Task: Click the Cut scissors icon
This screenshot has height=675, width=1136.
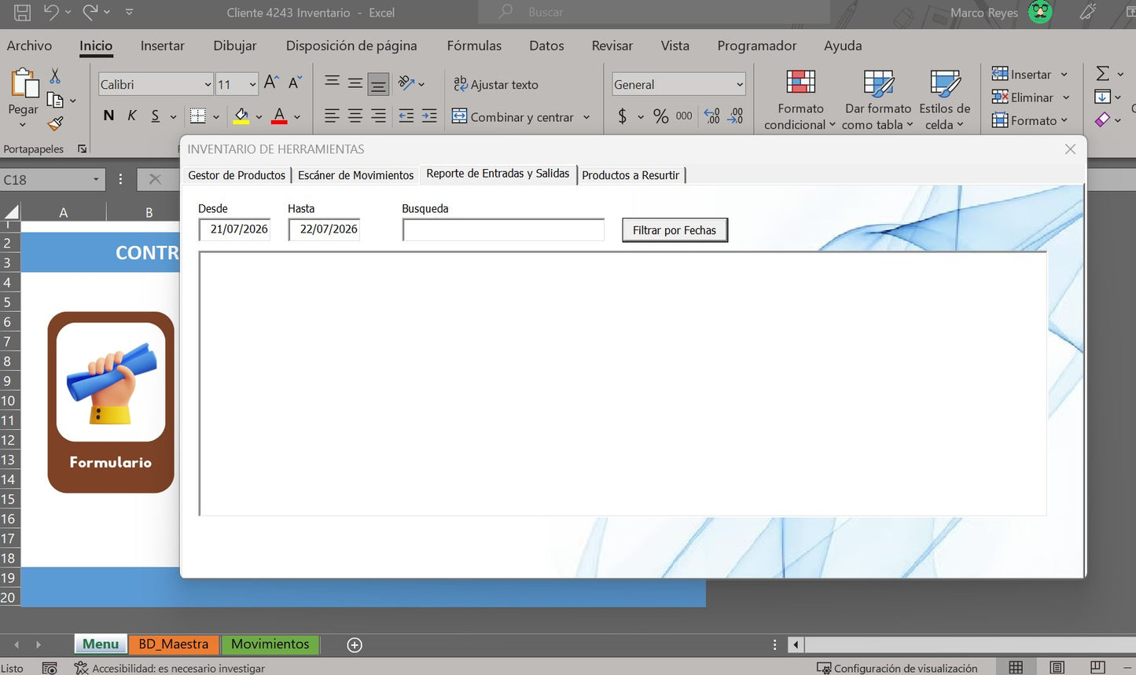Action: click(x=55, y=75)
